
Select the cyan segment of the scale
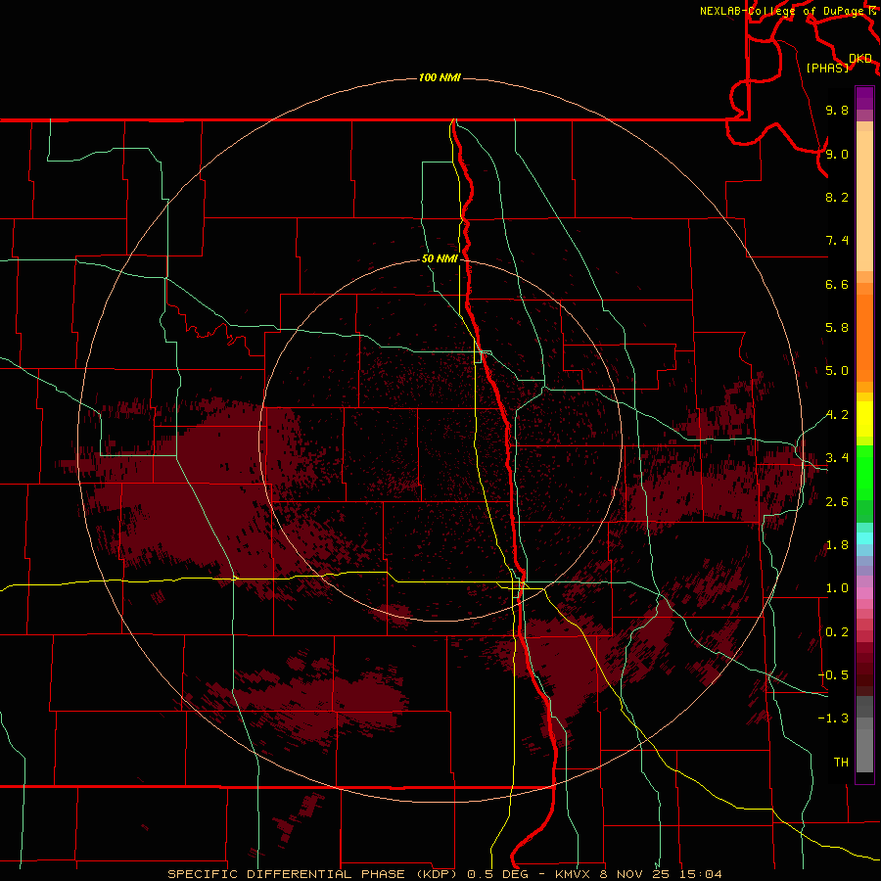[x=864, y=537]
